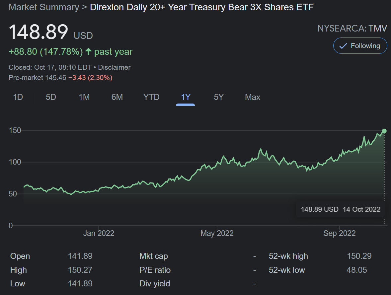The image size is (391, 295).
Task: Click the 52-wk high value 150.29
Action: tap(359, 256)
